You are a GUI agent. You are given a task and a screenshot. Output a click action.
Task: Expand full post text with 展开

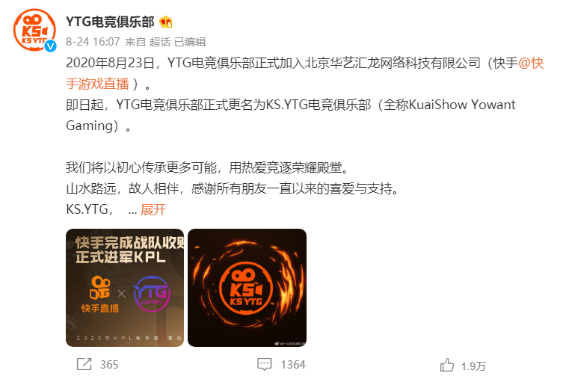(153, 209)
